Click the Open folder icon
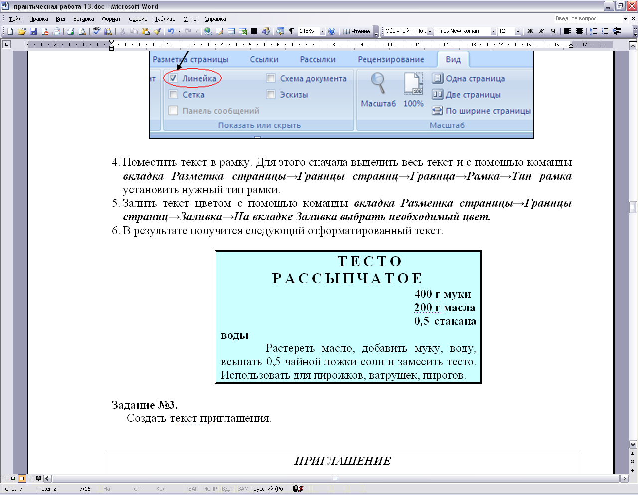The image size is (638, 495). click(x=21, y=31)
